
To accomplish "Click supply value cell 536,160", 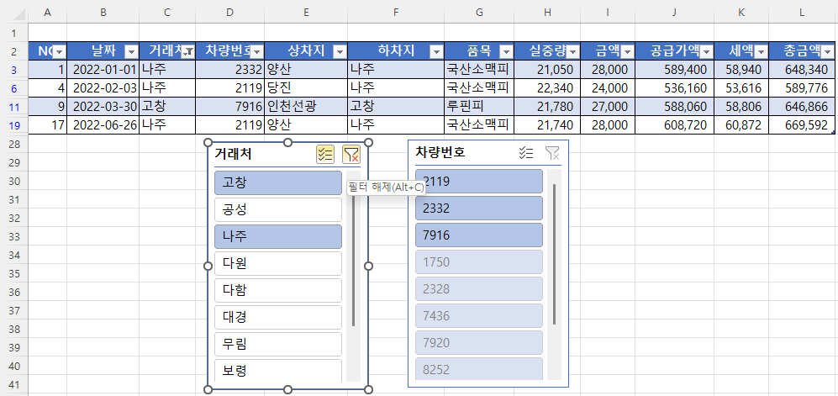I will [x=674, y=88].
